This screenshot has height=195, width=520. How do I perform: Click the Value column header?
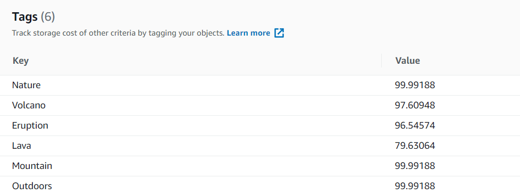pyautogui.click(x=408, y=61)
